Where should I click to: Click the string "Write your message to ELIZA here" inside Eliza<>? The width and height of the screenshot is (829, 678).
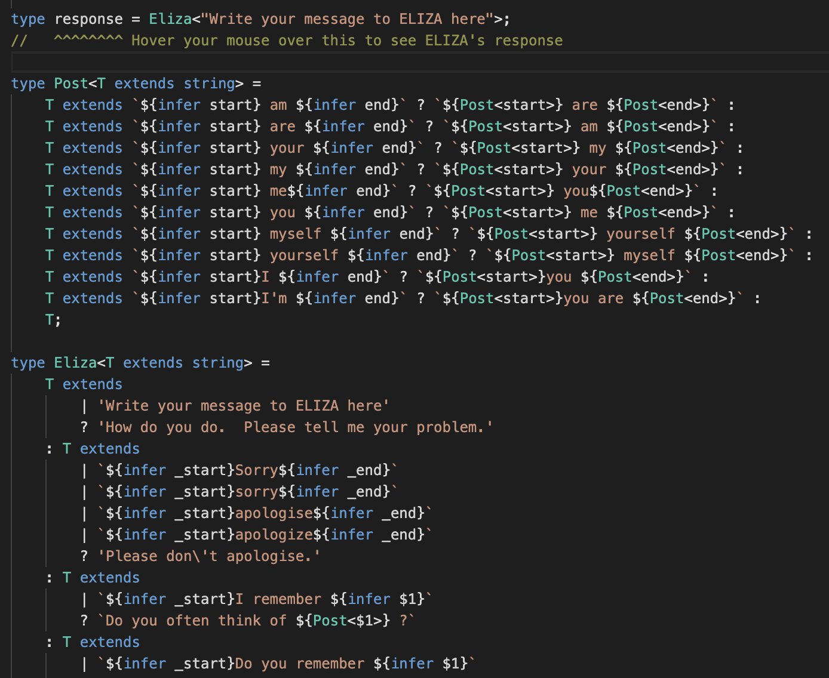tap(348, 19)
